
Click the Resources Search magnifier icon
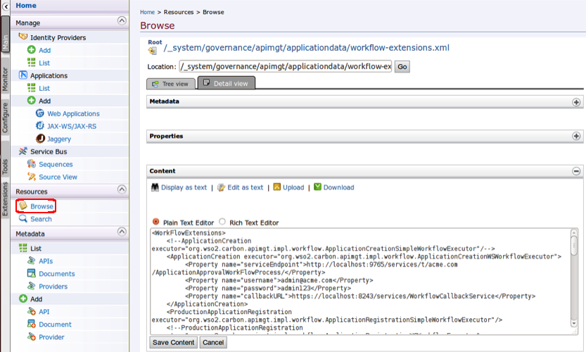click(23, 219)
